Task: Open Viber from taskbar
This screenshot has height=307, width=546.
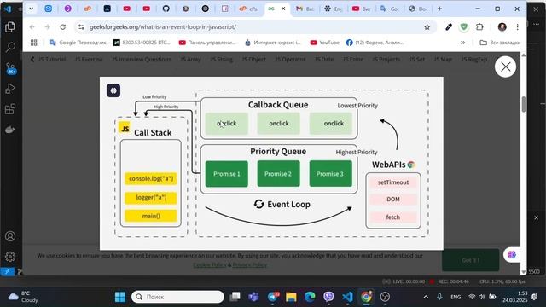Action: click(328, 297)
